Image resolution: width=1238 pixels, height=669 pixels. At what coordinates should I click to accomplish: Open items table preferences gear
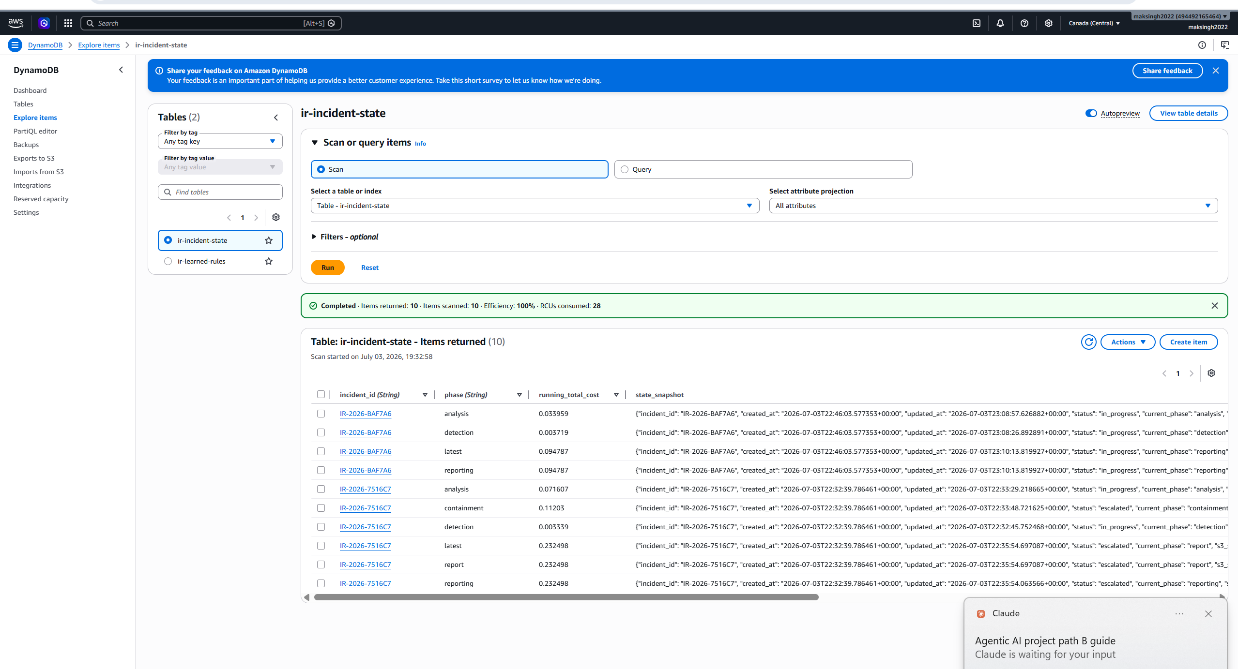(x=1211, y=373)
